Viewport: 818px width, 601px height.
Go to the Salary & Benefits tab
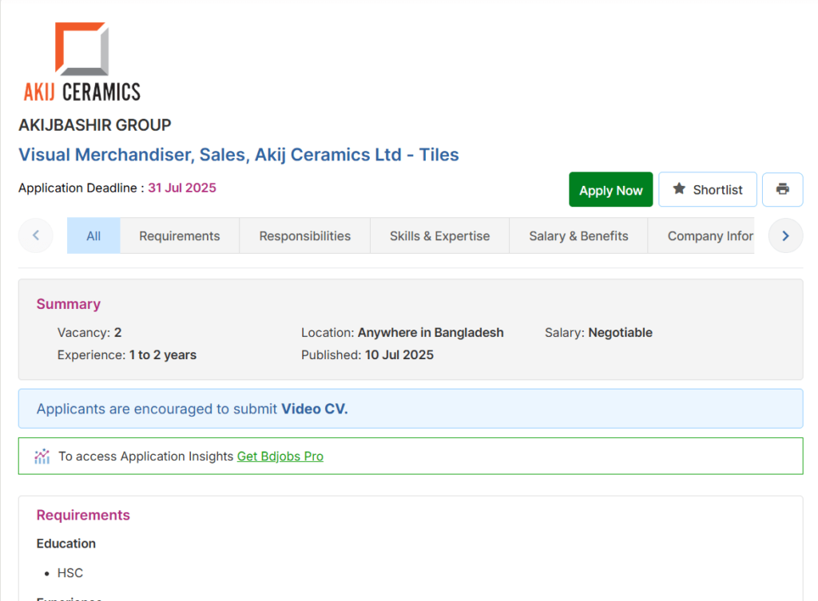point(578,235)
